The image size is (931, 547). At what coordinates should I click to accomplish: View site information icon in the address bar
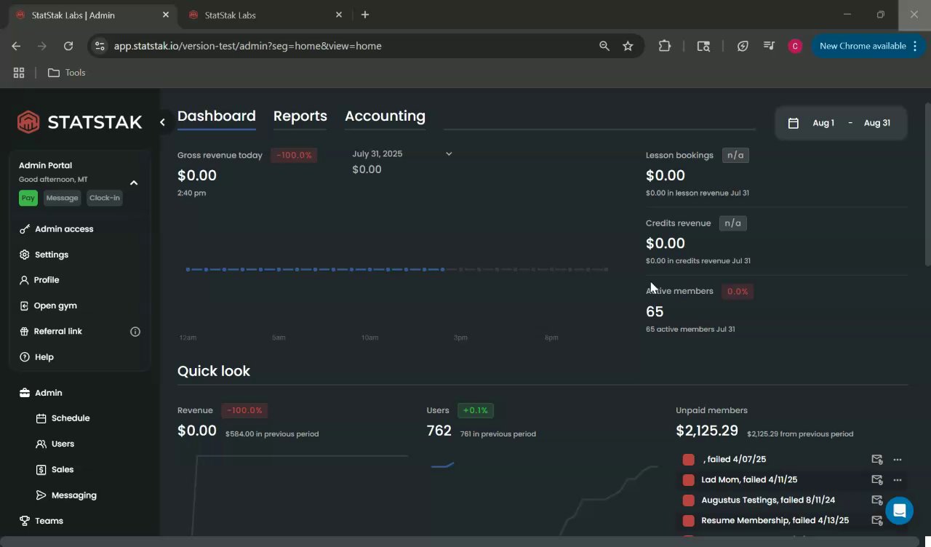(100, 46)
